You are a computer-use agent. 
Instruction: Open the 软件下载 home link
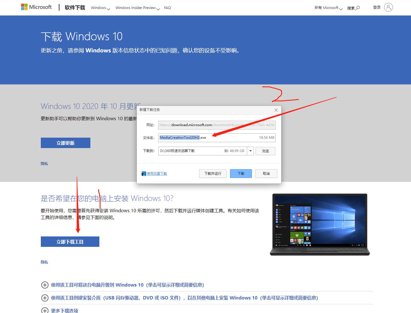coord(75,8)
